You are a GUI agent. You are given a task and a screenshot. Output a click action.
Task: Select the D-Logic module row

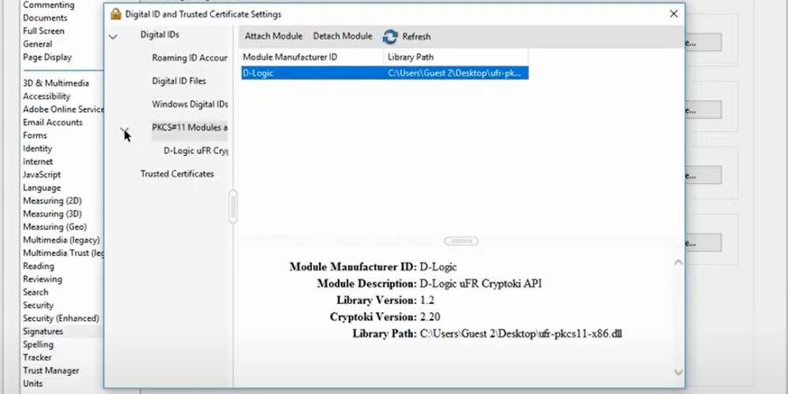click(385, 73)
